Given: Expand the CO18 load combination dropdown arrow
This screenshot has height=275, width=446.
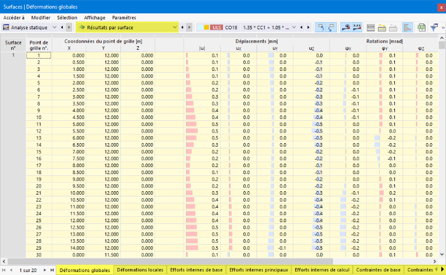Looking at the screenshot, I should point(294,28).
